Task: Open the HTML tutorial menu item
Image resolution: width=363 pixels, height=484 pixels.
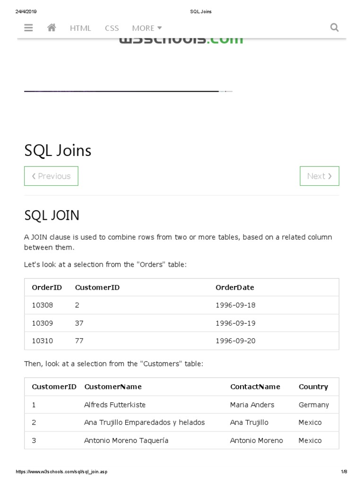Action: pos(80,28)
